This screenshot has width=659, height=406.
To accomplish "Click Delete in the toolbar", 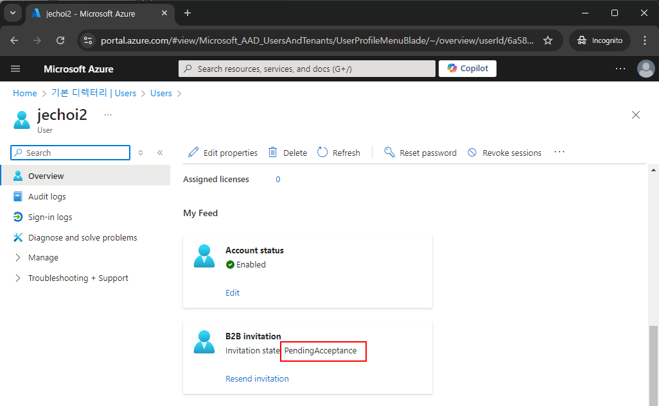I will pos(288,153).
